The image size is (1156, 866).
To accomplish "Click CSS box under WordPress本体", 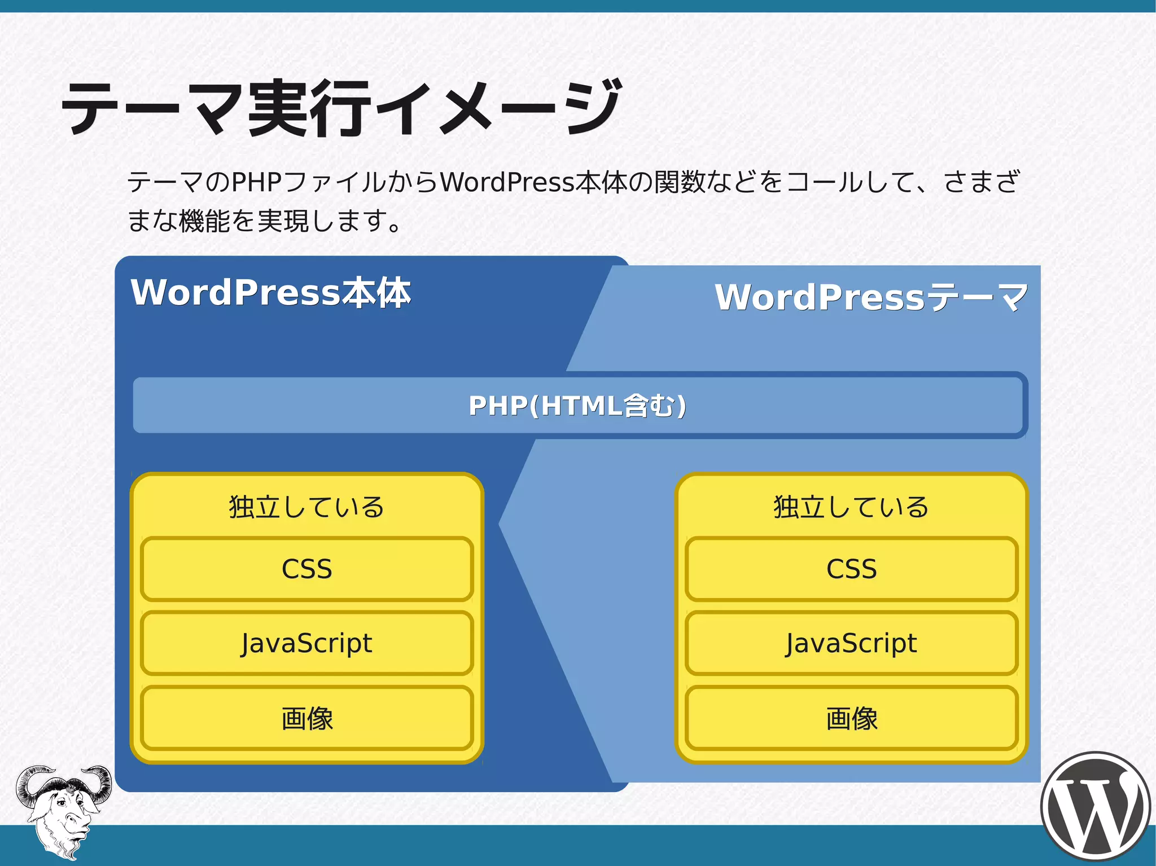I will coord(306,569).
